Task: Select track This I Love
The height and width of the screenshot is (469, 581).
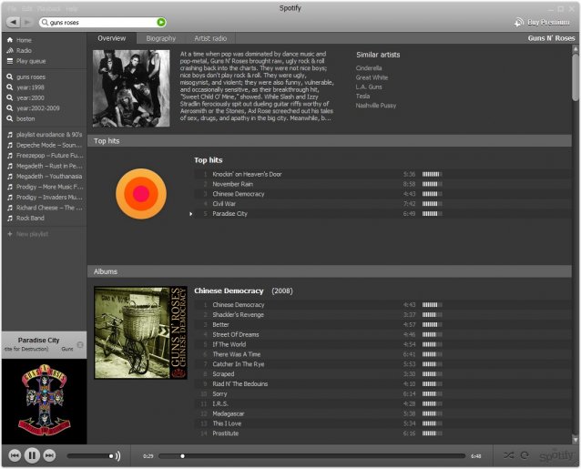Action: coord(382,423)
